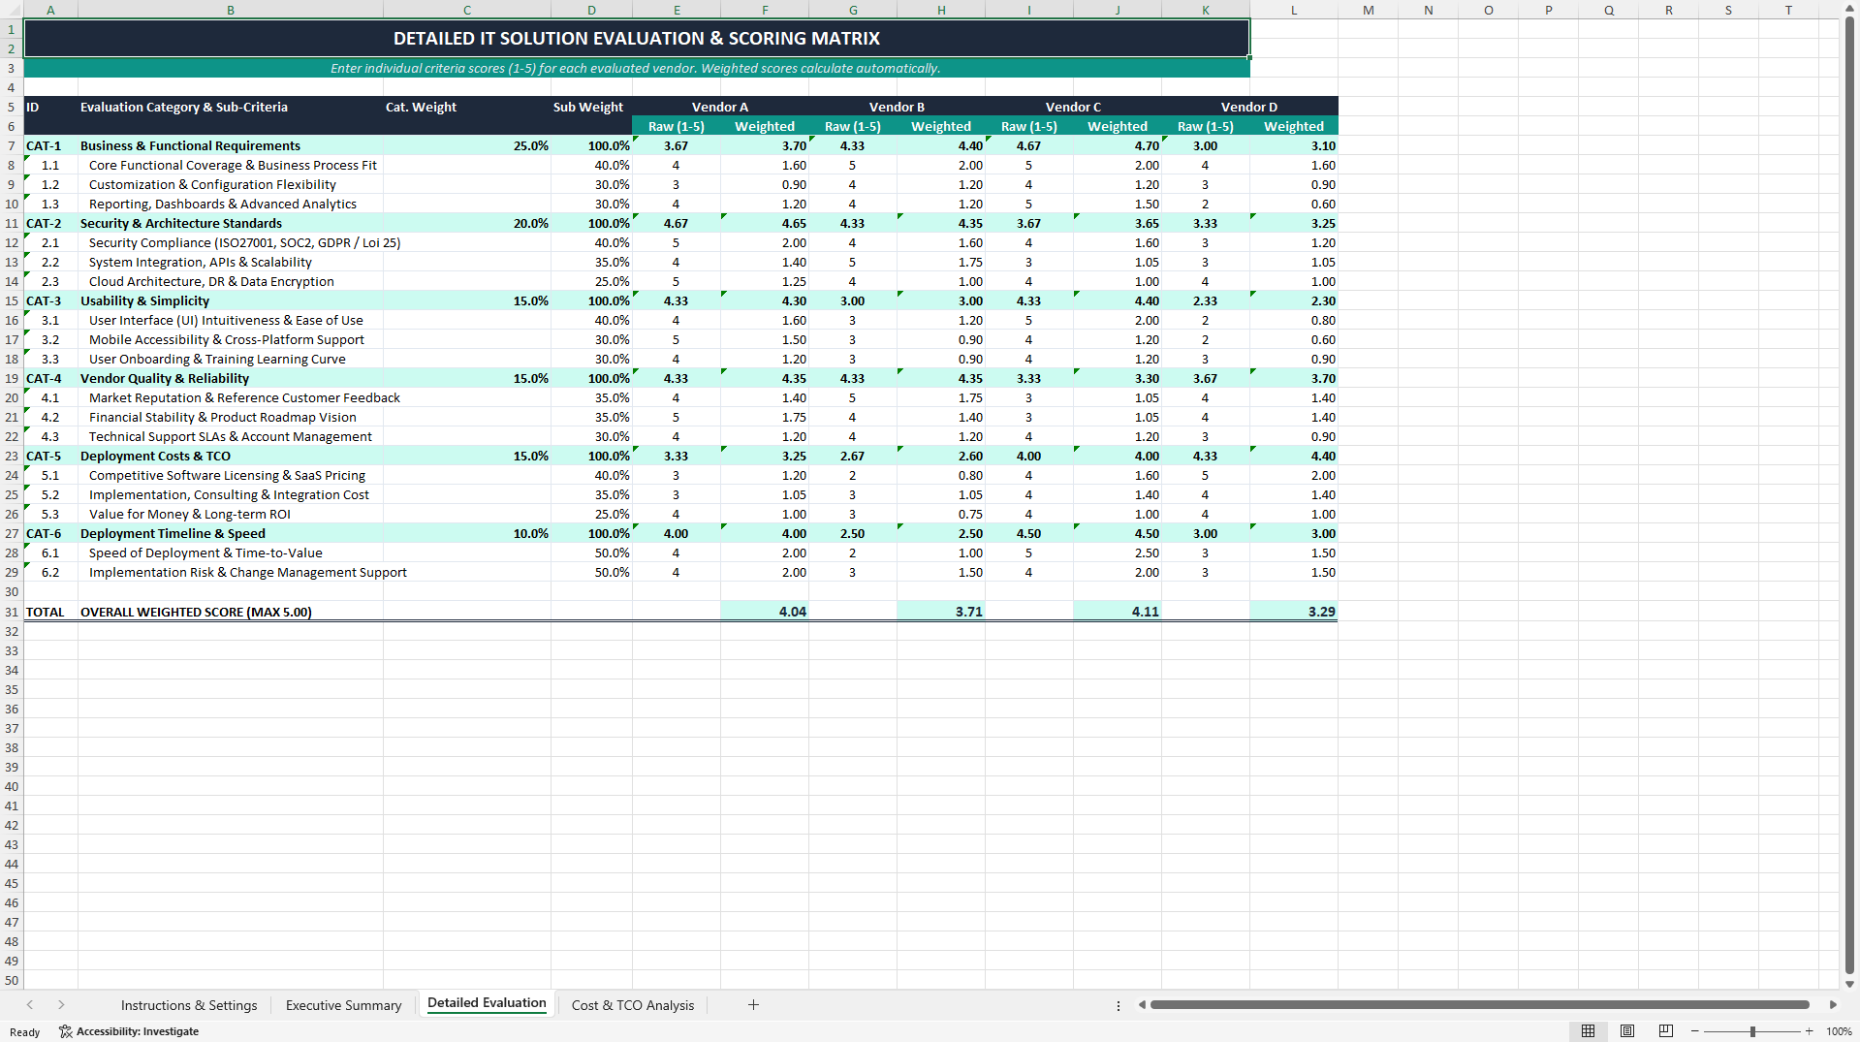Select the Detailed Evaluation sheet tab
This screenshot has height=1042, width=1860.
coord(487,1003)
